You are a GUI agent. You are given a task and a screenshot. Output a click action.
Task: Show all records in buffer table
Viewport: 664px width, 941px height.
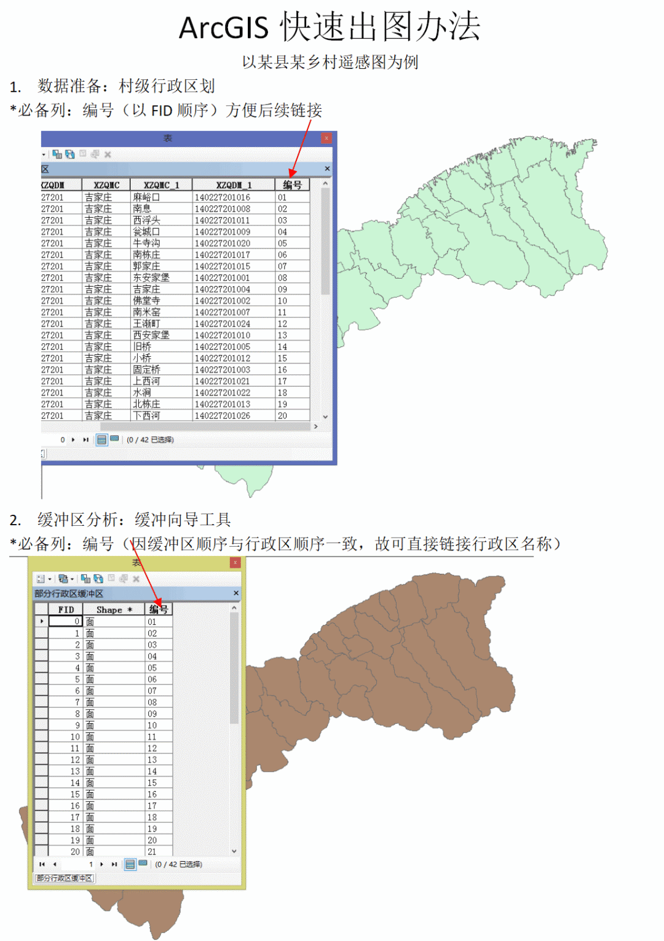point(130,864)
